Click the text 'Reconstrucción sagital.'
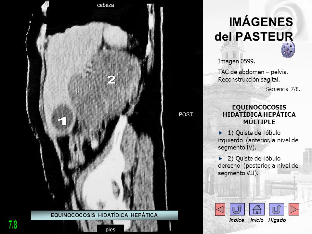Viewport: 312px width, 234px height. point(249,80)
